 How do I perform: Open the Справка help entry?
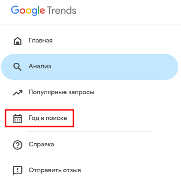pos(42,145)
